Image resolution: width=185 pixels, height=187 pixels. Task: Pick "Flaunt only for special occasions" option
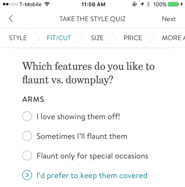coord(27,156)
